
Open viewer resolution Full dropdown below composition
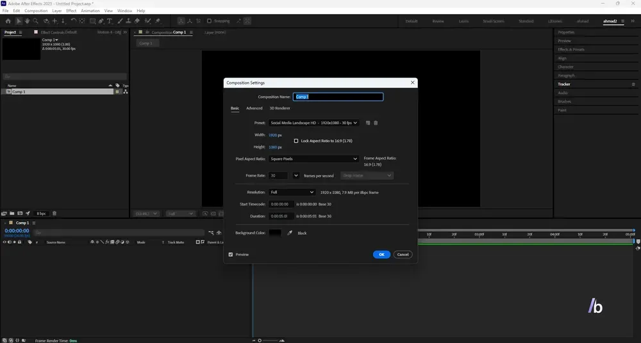pyautogui.click(x=180, y=214)
